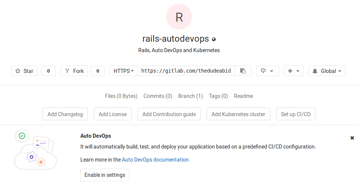Screen dimensions: 358x185
Task: Open the Global notification settings dropdown
Action: point(327,71)
